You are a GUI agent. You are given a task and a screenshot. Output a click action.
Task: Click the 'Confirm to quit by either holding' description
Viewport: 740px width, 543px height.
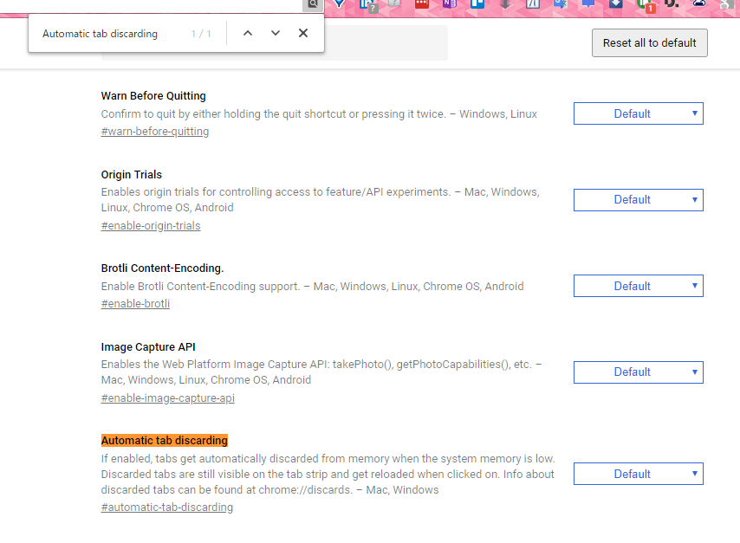[319, 114]
